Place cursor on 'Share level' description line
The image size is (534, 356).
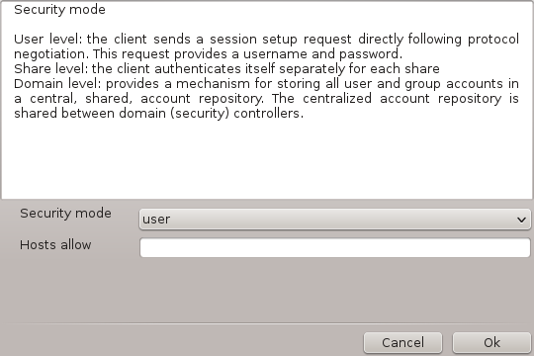click(226, 69)
